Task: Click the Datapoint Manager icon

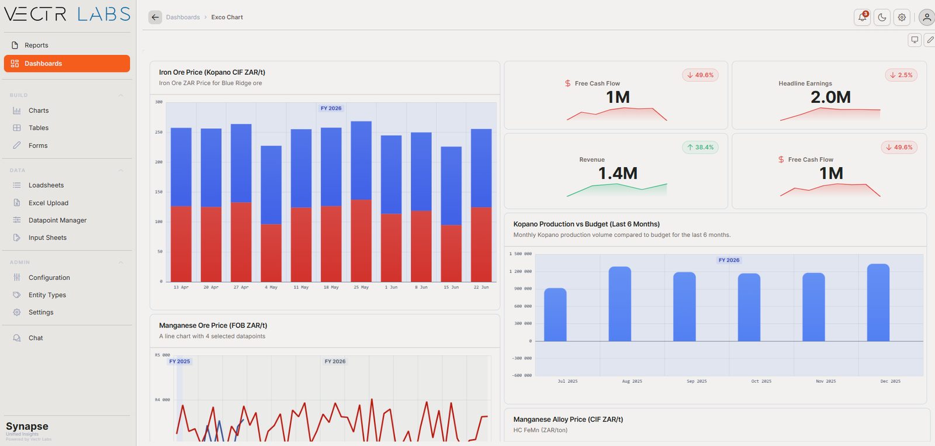Action: coord(17,220)
